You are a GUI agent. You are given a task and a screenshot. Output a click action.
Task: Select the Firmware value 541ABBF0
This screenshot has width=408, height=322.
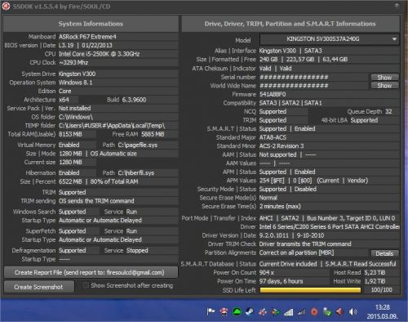(273, 94)
